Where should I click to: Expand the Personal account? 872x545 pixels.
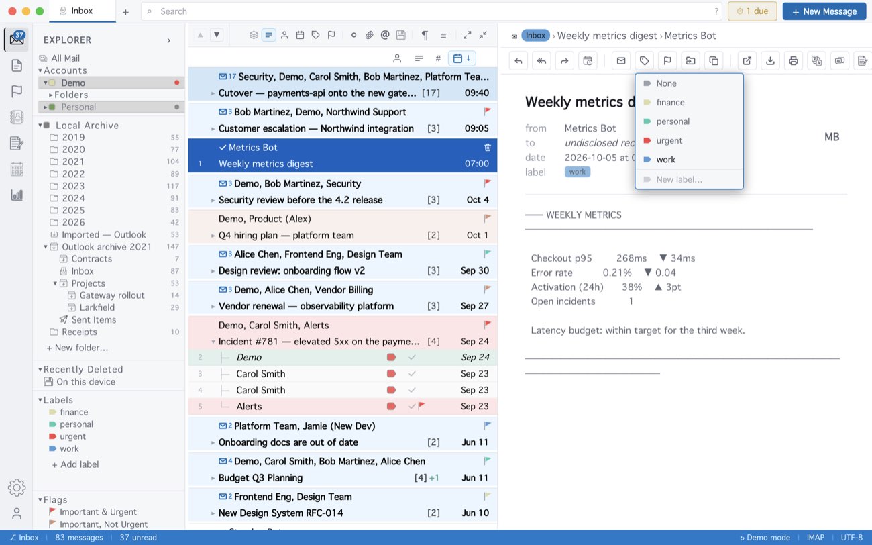(x=44, y=107)
